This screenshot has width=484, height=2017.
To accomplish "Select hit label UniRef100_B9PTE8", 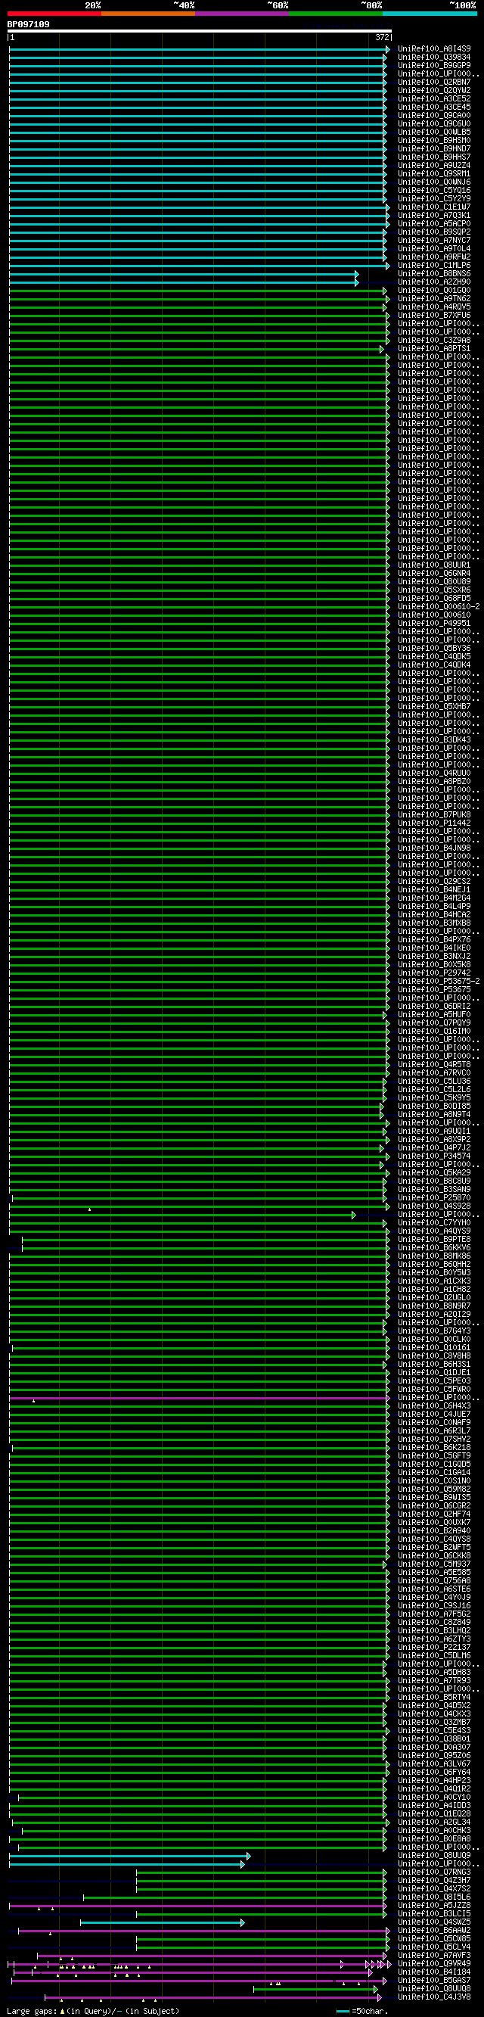I will (434, 1240).
